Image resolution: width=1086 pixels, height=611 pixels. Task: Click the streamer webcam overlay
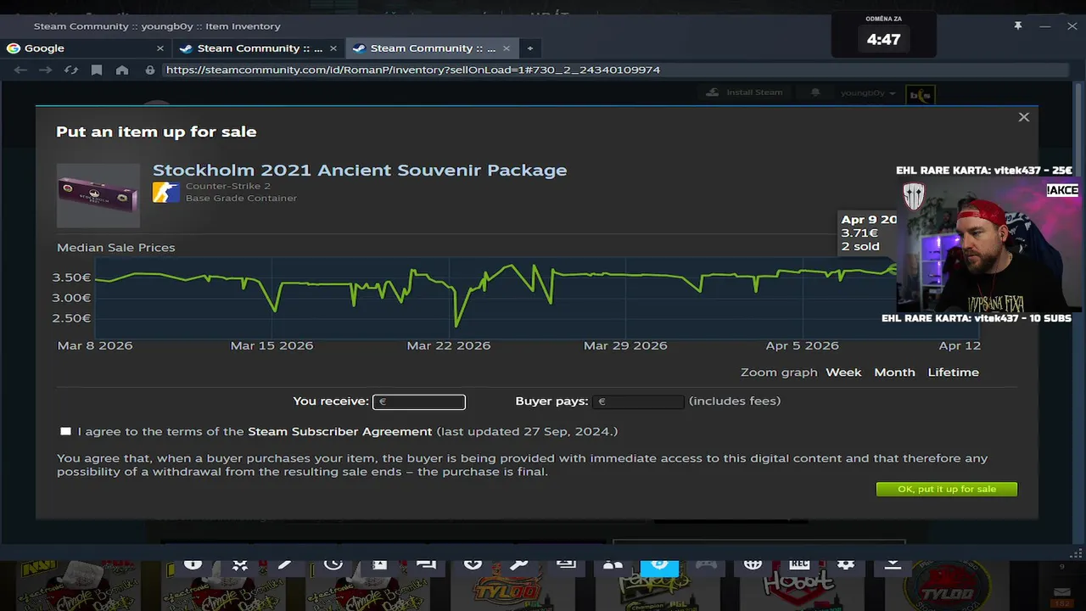pyautogui.click(x=988, y=246)
